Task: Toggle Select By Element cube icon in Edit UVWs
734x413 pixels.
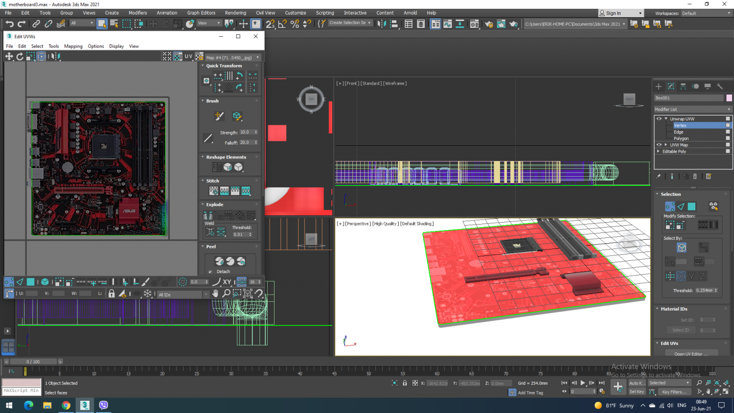Action: [45, 282]
